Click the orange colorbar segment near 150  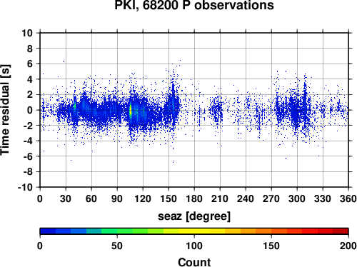pos(271,231)
